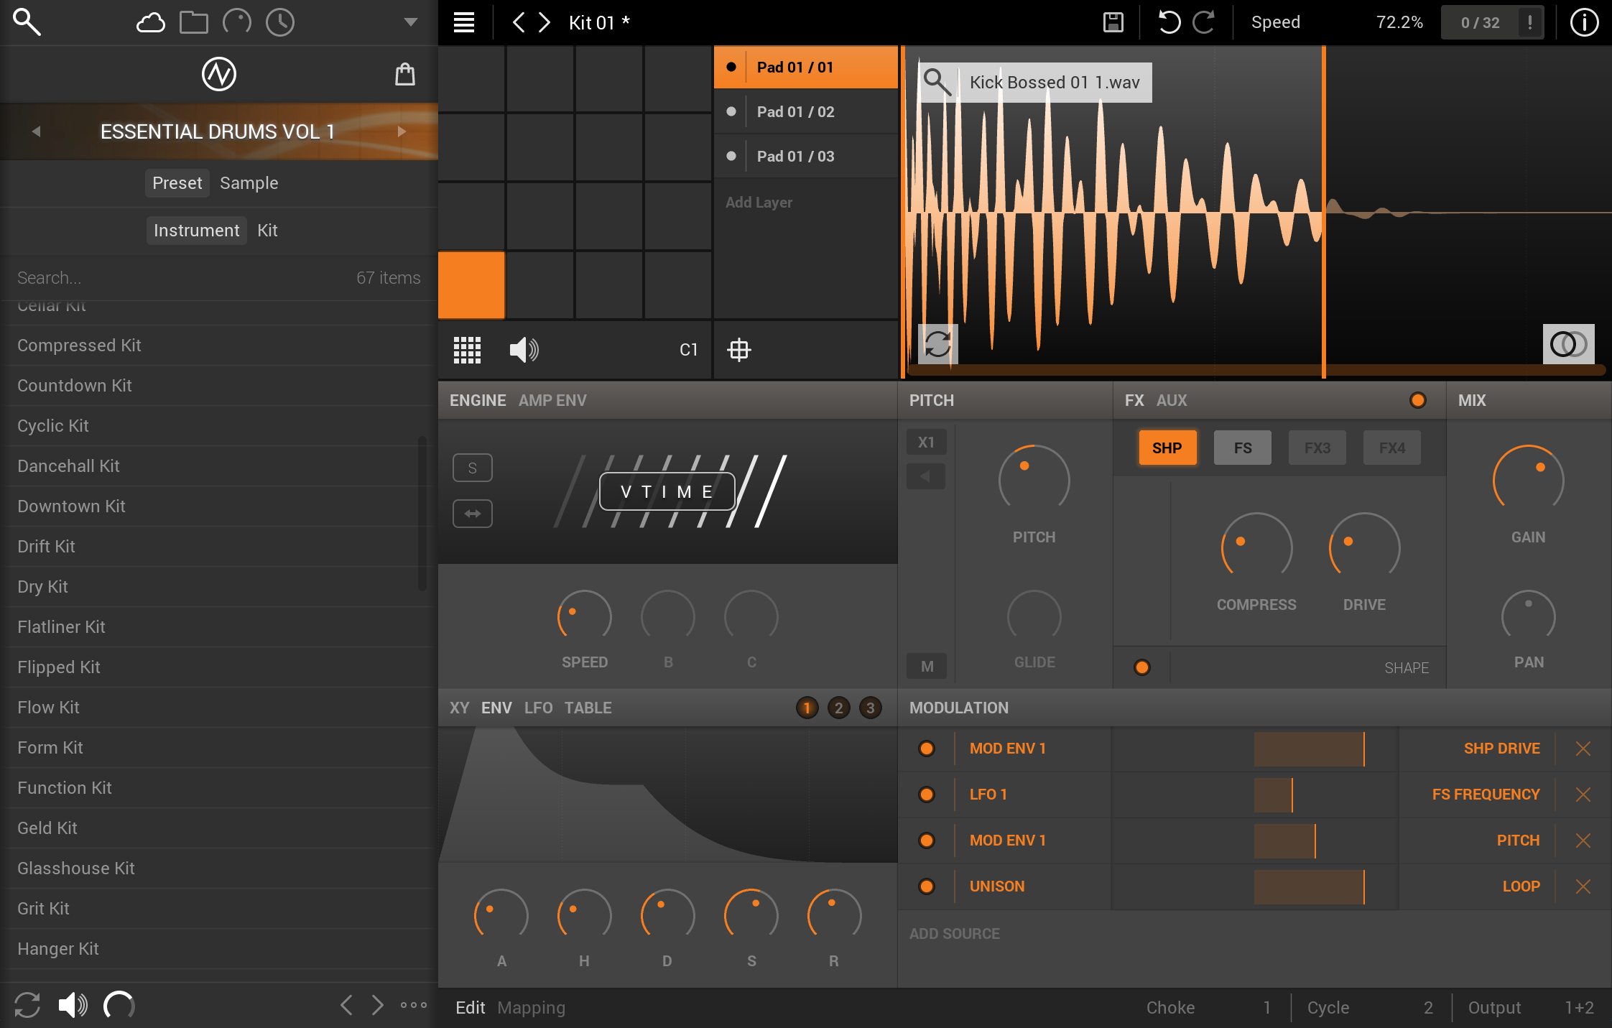Remove the SHP DRIVE modulation row
Screen dimensions: 1612x1028
pos(1583,749)
